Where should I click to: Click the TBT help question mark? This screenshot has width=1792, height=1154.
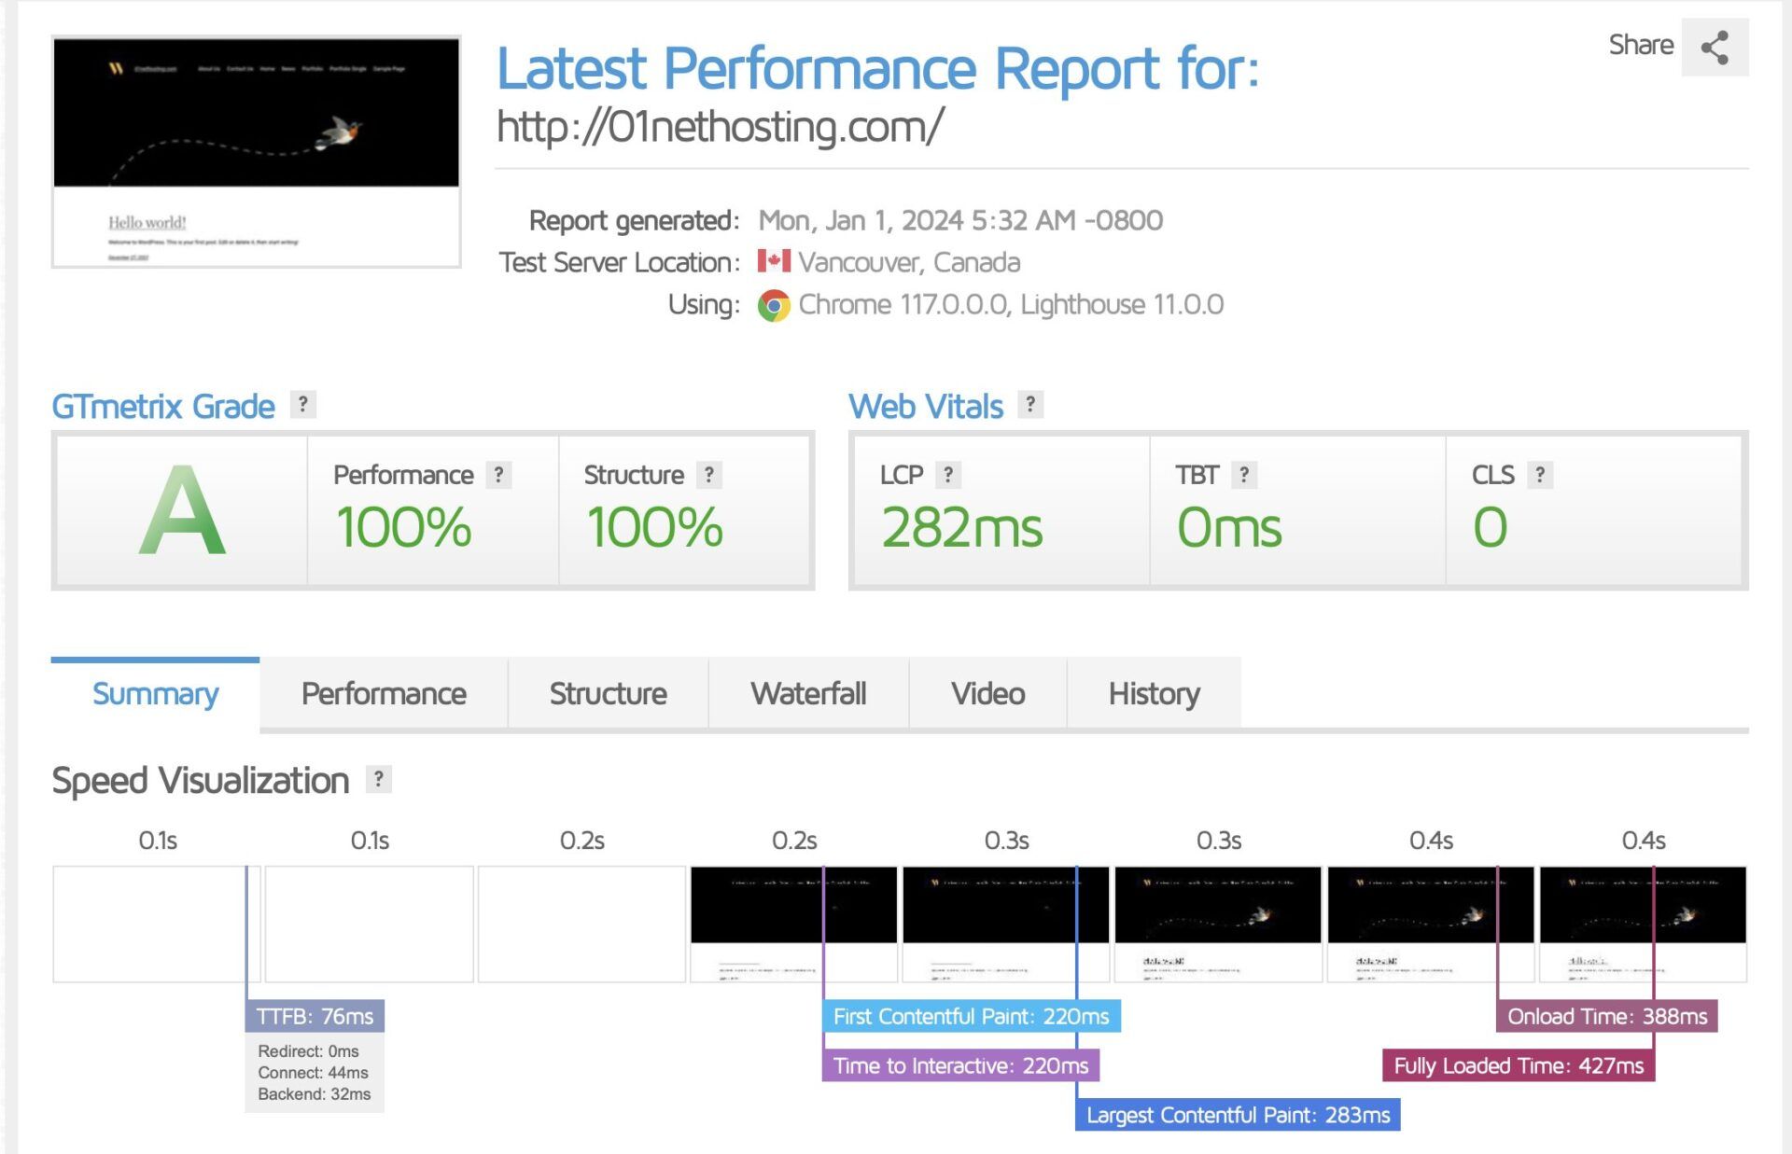[x=1244, y=475]
